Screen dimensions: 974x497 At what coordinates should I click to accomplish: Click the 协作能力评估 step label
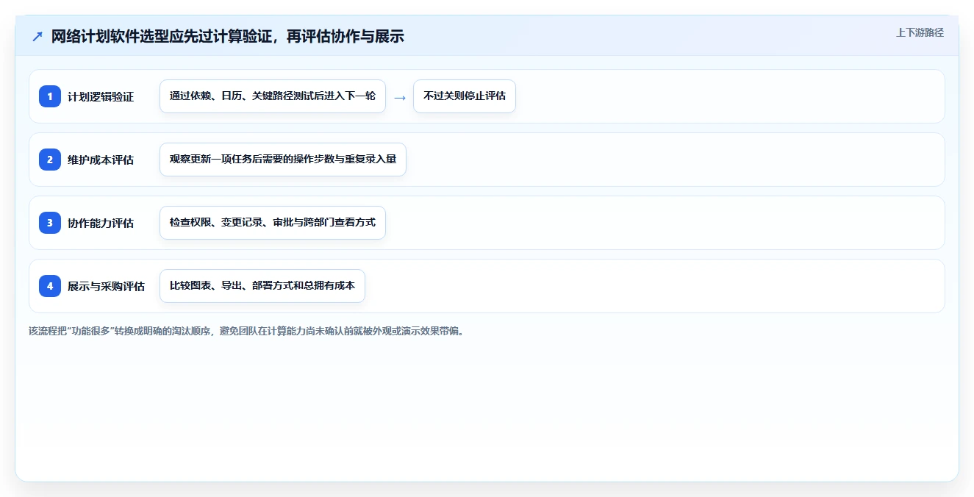point(101,223)
